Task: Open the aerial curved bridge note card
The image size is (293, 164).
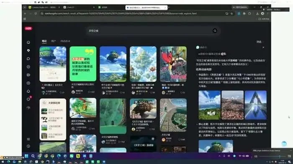Action: 173,115
